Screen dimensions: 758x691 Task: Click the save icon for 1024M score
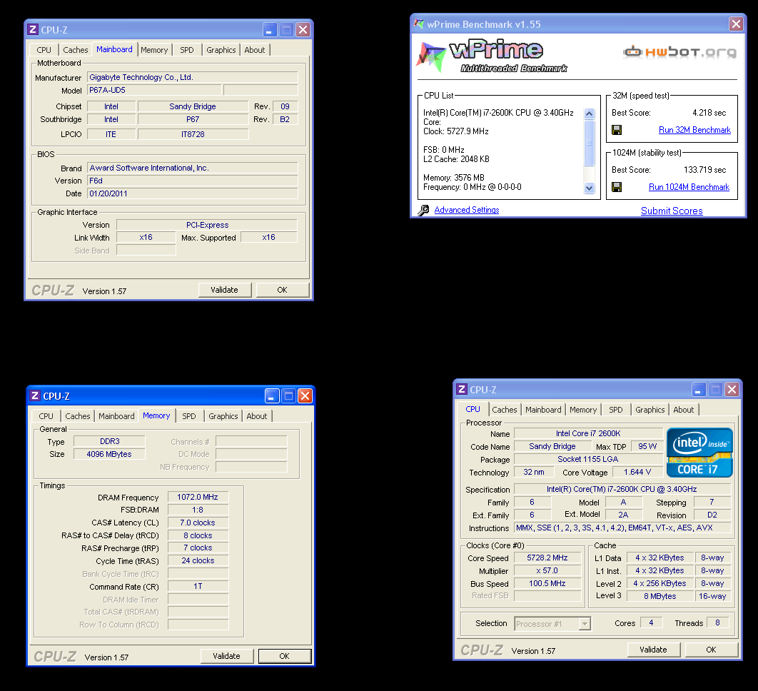tap(617, 187)
